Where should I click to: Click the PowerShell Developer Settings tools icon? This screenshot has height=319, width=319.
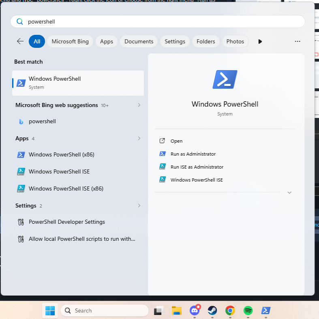[x=21, y=222]
